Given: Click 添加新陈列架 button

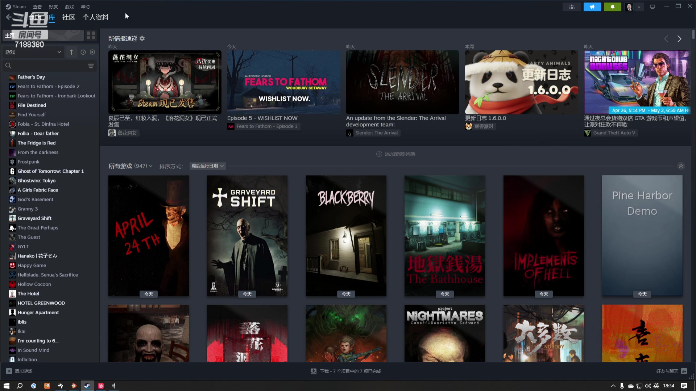Looking at the screenshot, I should (396, 154).
